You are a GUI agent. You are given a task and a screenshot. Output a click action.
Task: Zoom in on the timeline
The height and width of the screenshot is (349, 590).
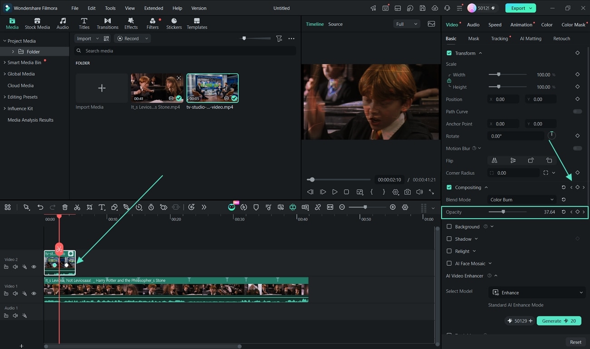393,207
